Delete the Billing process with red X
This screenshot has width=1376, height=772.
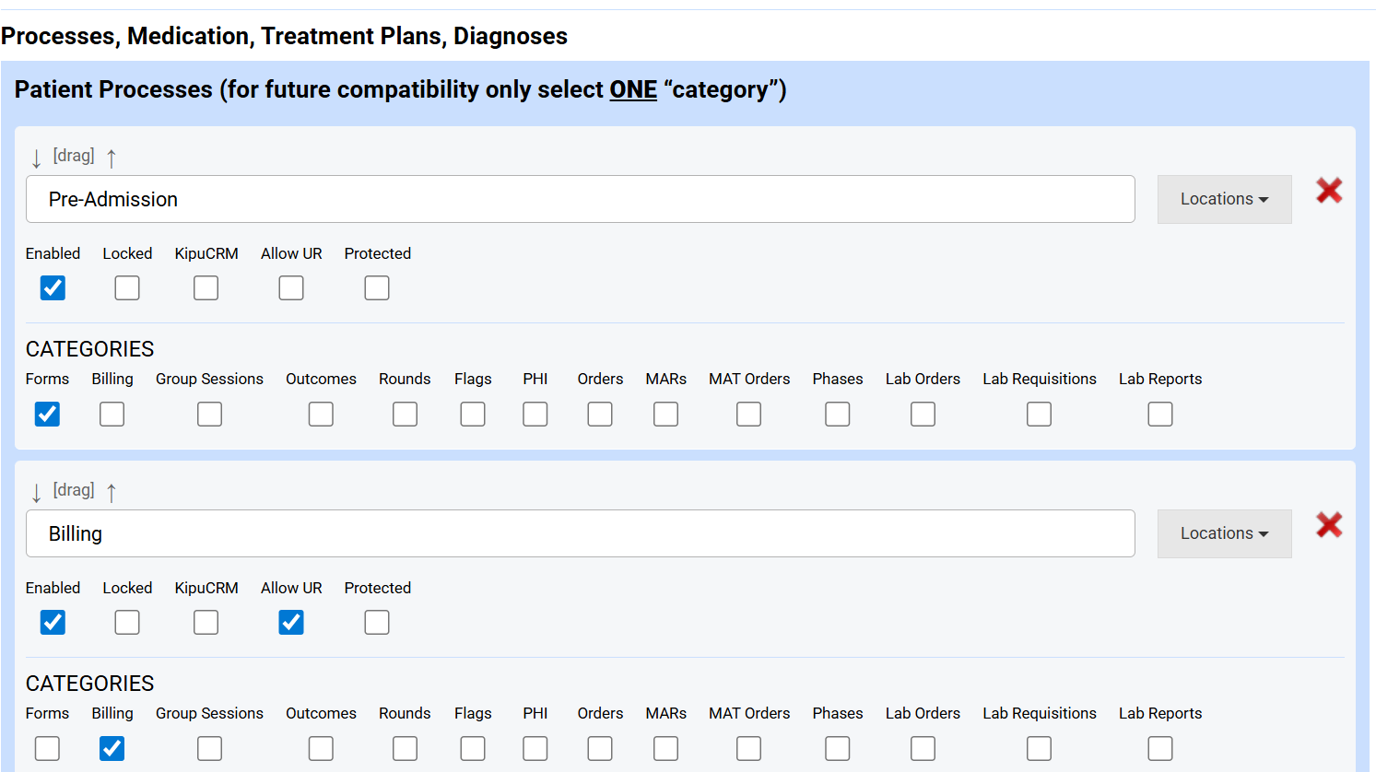pyautogui.click(x=1328, y=525)
